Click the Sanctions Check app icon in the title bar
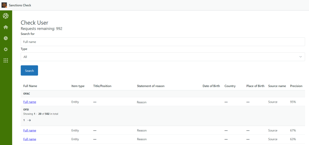309x145 pixels. [x=4, y=5]
